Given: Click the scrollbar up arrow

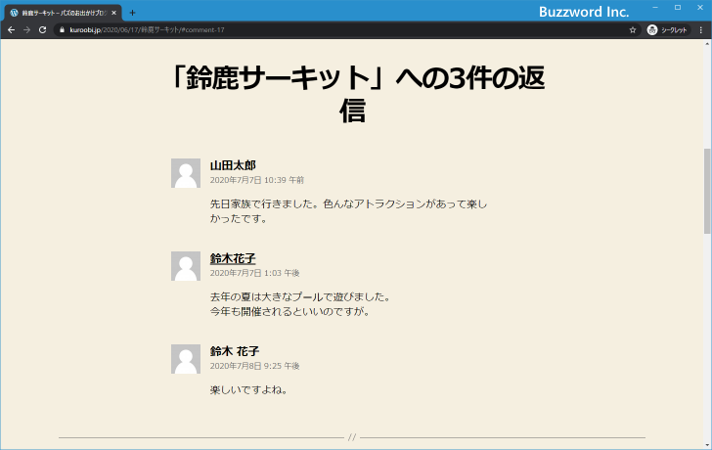Looking at the screenshot, I should (x=707, y=44).
